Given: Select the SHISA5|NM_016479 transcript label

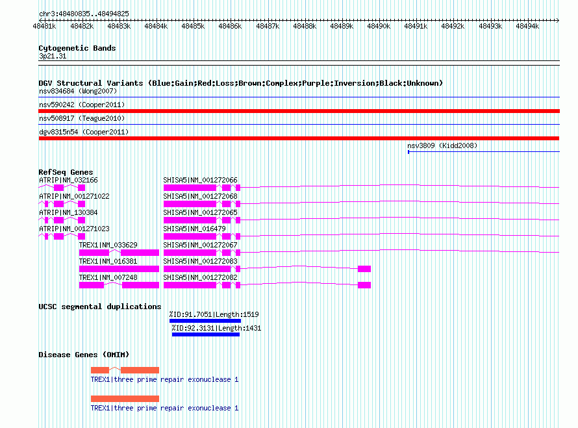Looking at the screenshot, I should click(194, 229).
